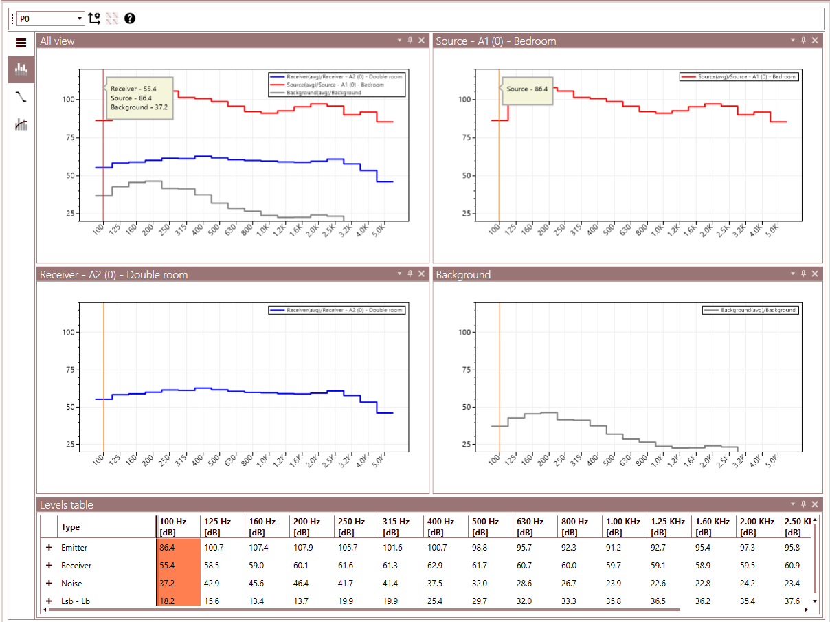Open the P0 selector dropdown

coord(51,19)
